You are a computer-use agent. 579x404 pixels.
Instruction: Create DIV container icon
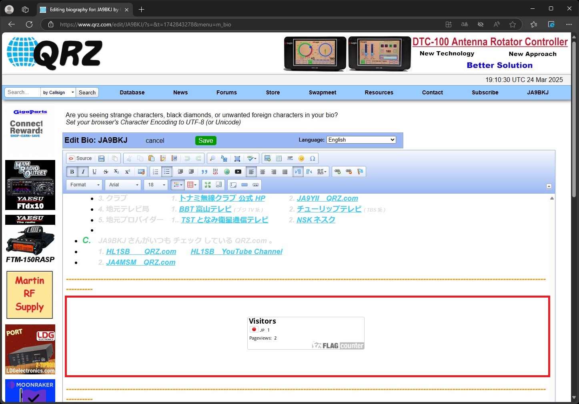(216, 172)
